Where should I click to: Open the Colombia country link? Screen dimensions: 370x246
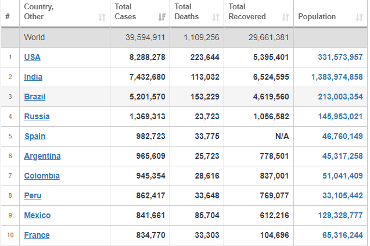[42, 176]
